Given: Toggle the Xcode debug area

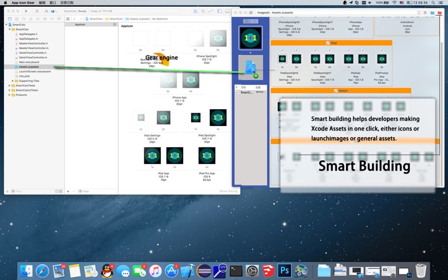Looking at the screenshot, I should tap(227, 11).
